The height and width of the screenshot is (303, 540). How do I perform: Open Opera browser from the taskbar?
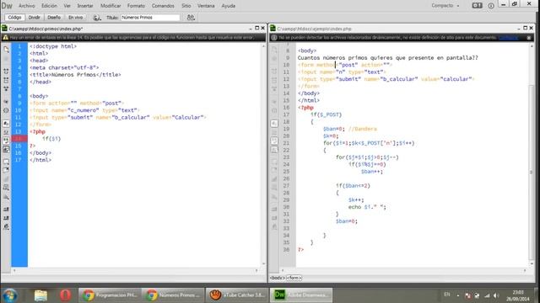coord(66,295)
